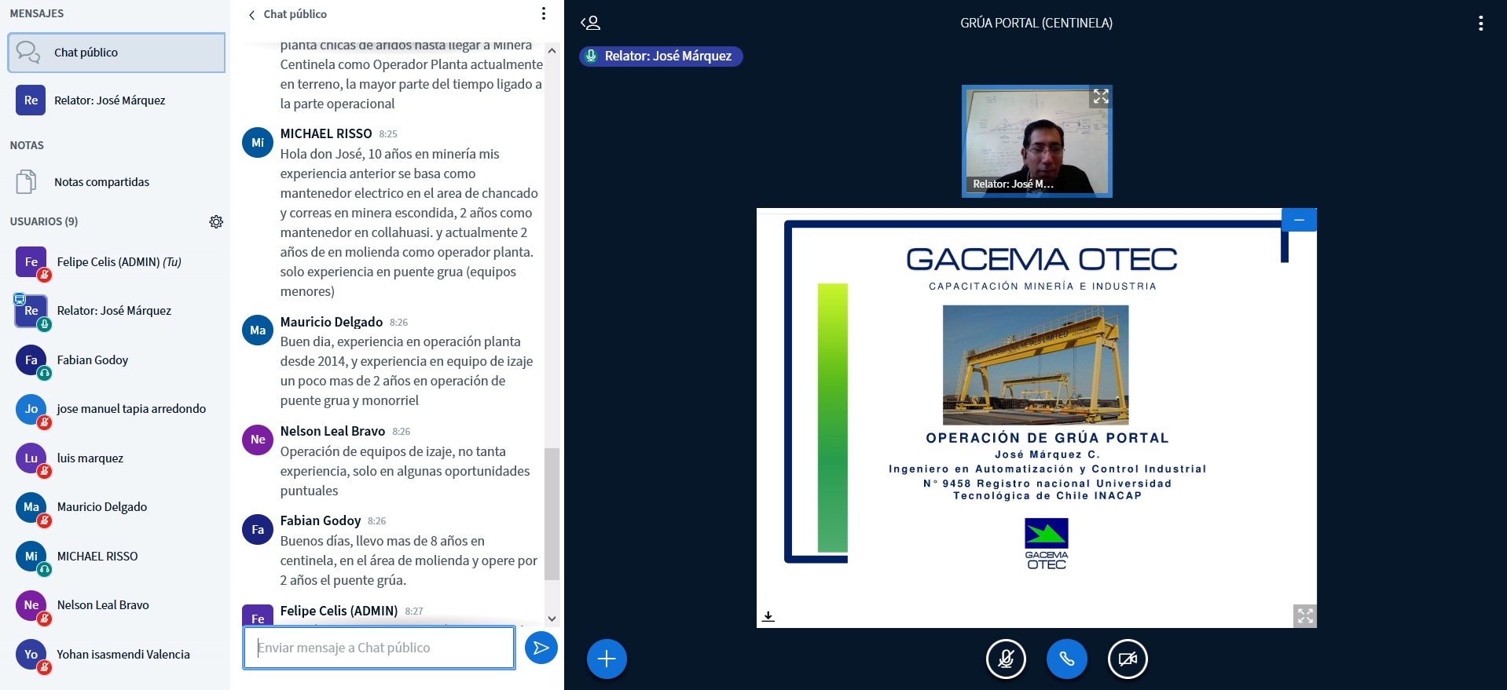1507x690 pixels.
Task: Click the chat scrollbar thumb
Action: (x=552, y=514)
